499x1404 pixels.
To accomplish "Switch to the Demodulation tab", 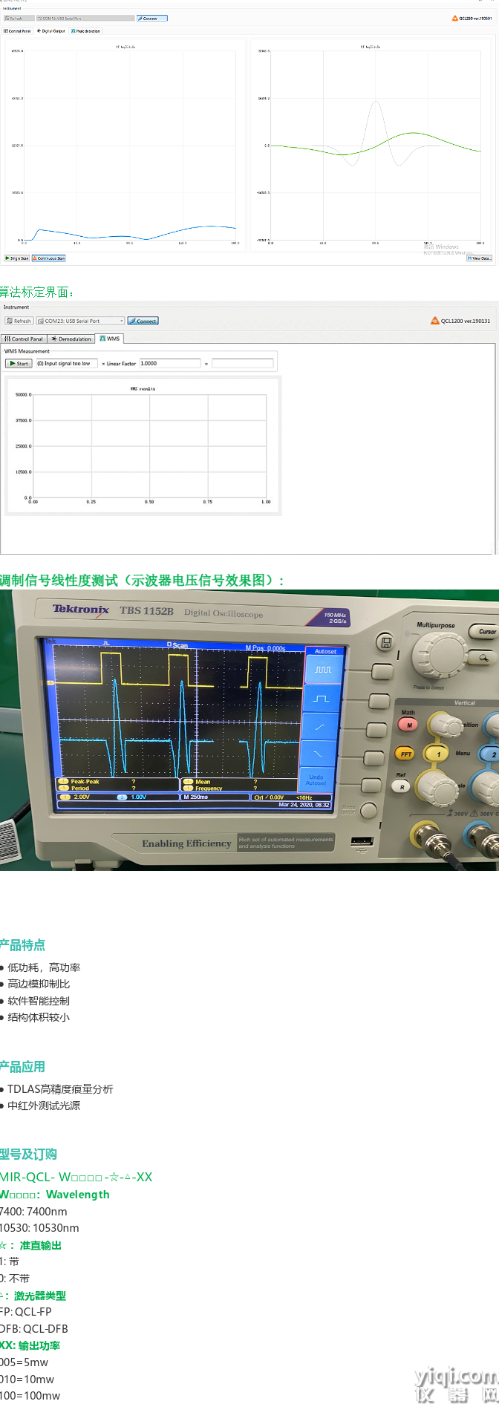I will [x=71, y=339].
